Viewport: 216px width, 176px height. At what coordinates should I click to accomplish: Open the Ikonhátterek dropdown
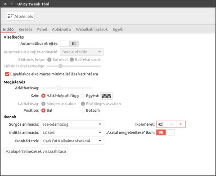72,141
